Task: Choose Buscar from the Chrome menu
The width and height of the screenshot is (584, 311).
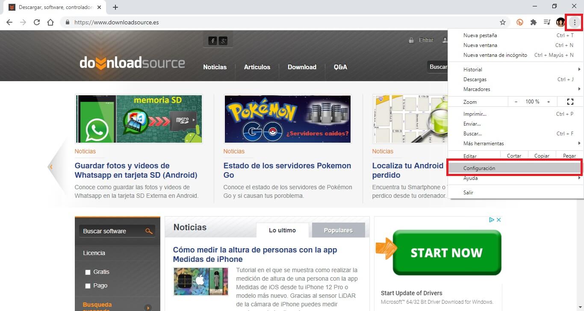Action: (516, 134)
